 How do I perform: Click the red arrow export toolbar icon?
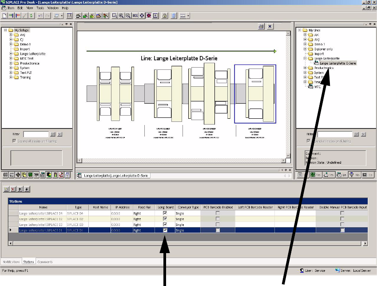click(18, 16)
